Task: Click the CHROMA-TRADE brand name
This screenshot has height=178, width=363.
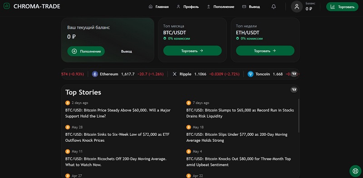Action: 37,6
